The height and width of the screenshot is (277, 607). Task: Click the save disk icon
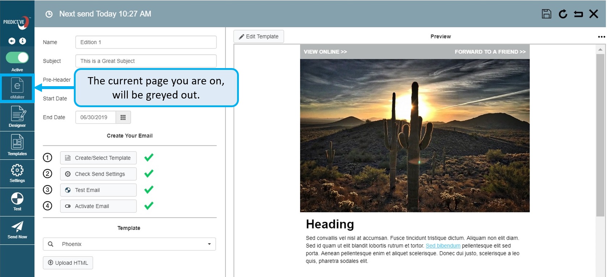pyautogui.click(x=546, y=14)
